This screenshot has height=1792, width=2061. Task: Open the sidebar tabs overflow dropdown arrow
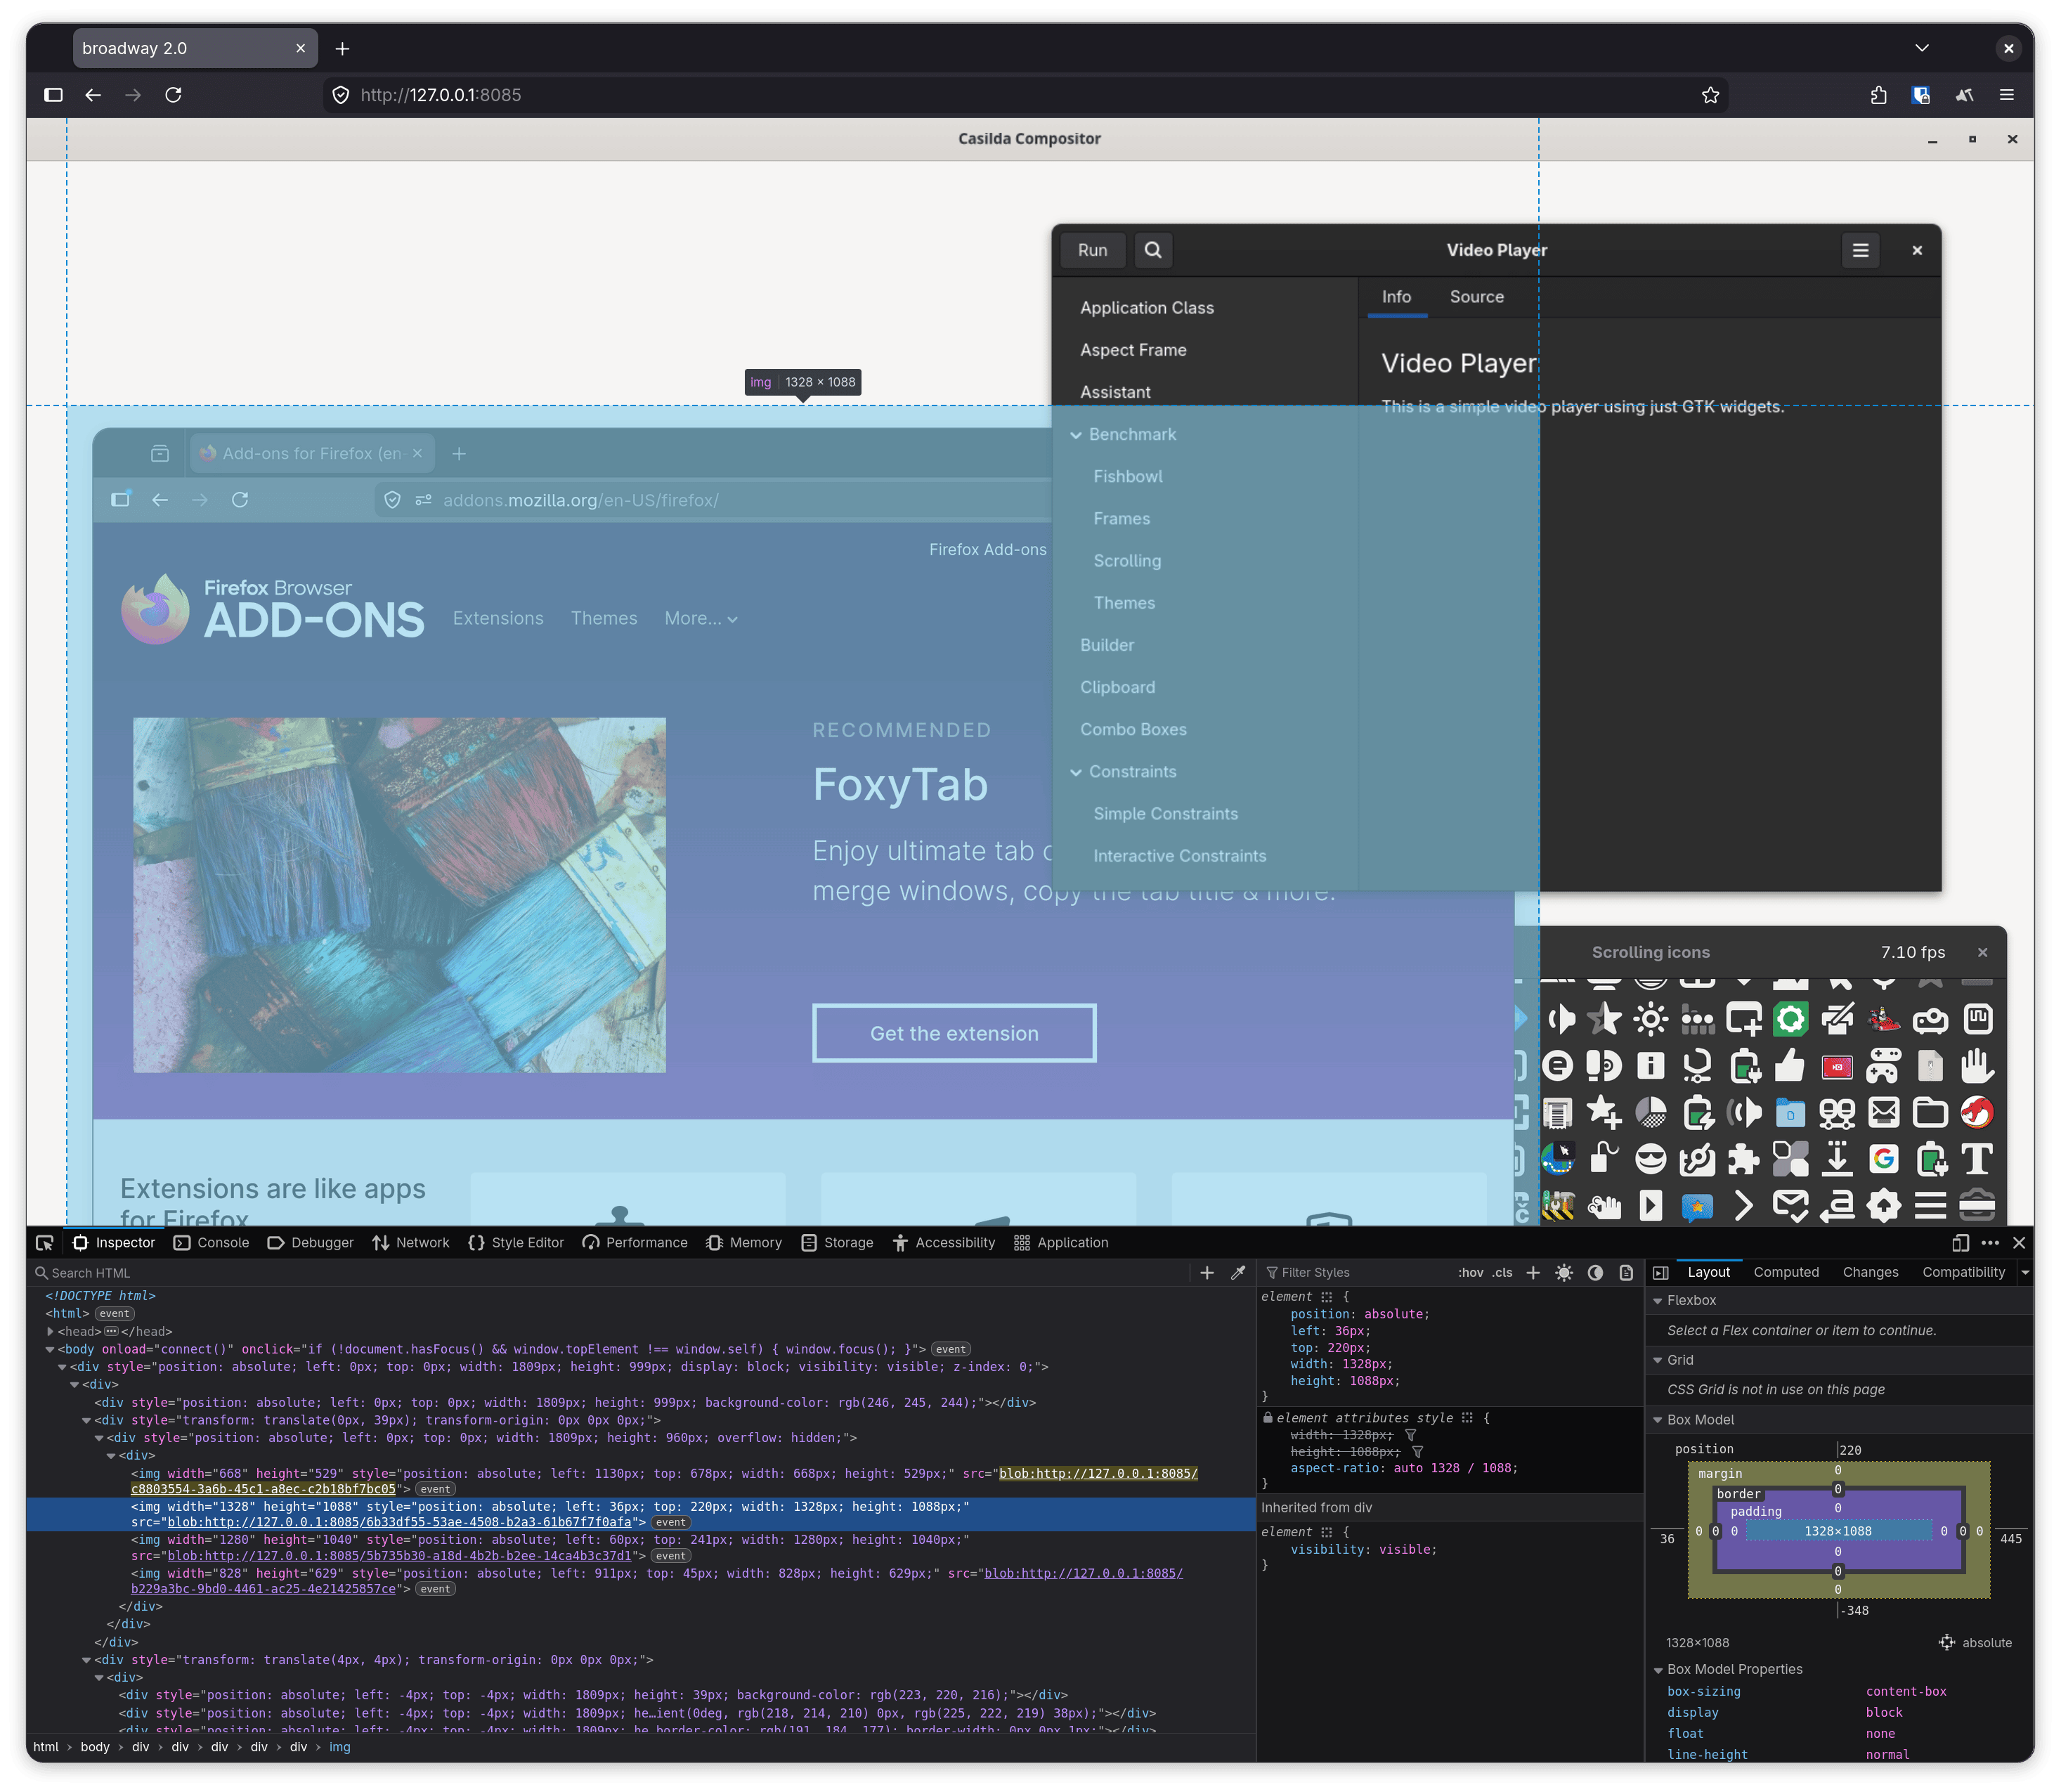click(2025, 1273)
